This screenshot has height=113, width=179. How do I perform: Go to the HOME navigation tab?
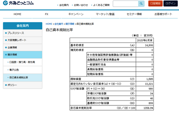17,14
